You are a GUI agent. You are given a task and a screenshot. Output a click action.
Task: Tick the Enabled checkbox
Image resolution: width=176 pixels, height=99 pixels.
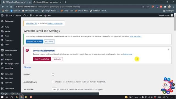(x=53, y=75)
